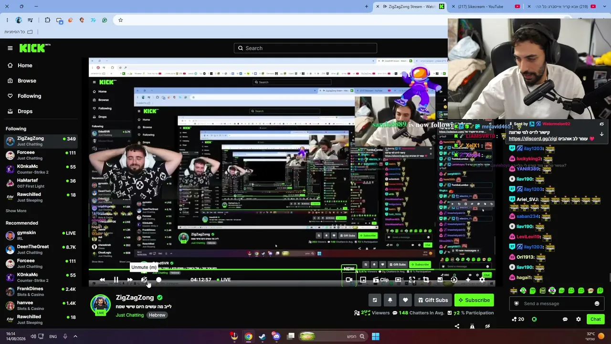Open the taskbar speaker volume icon
611x344 pixels.
pos(33,336)
